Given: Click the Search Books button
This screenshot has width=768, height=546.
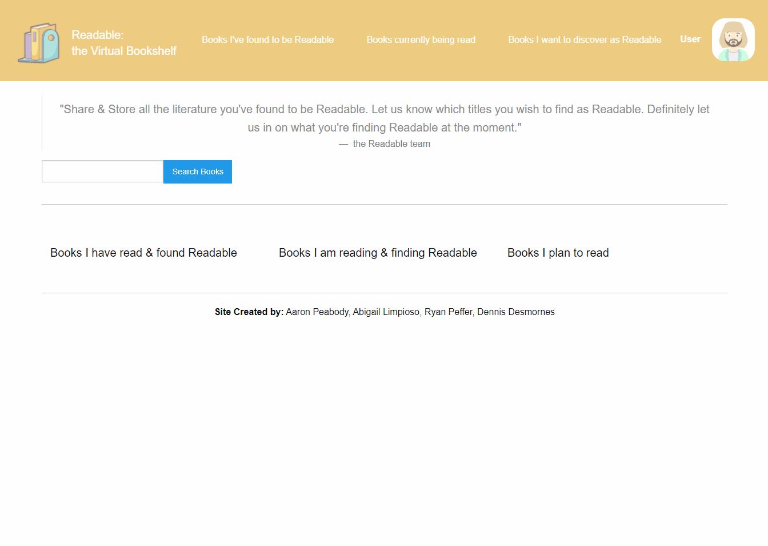Looking at the screenshot, I should tap(198, 172).
